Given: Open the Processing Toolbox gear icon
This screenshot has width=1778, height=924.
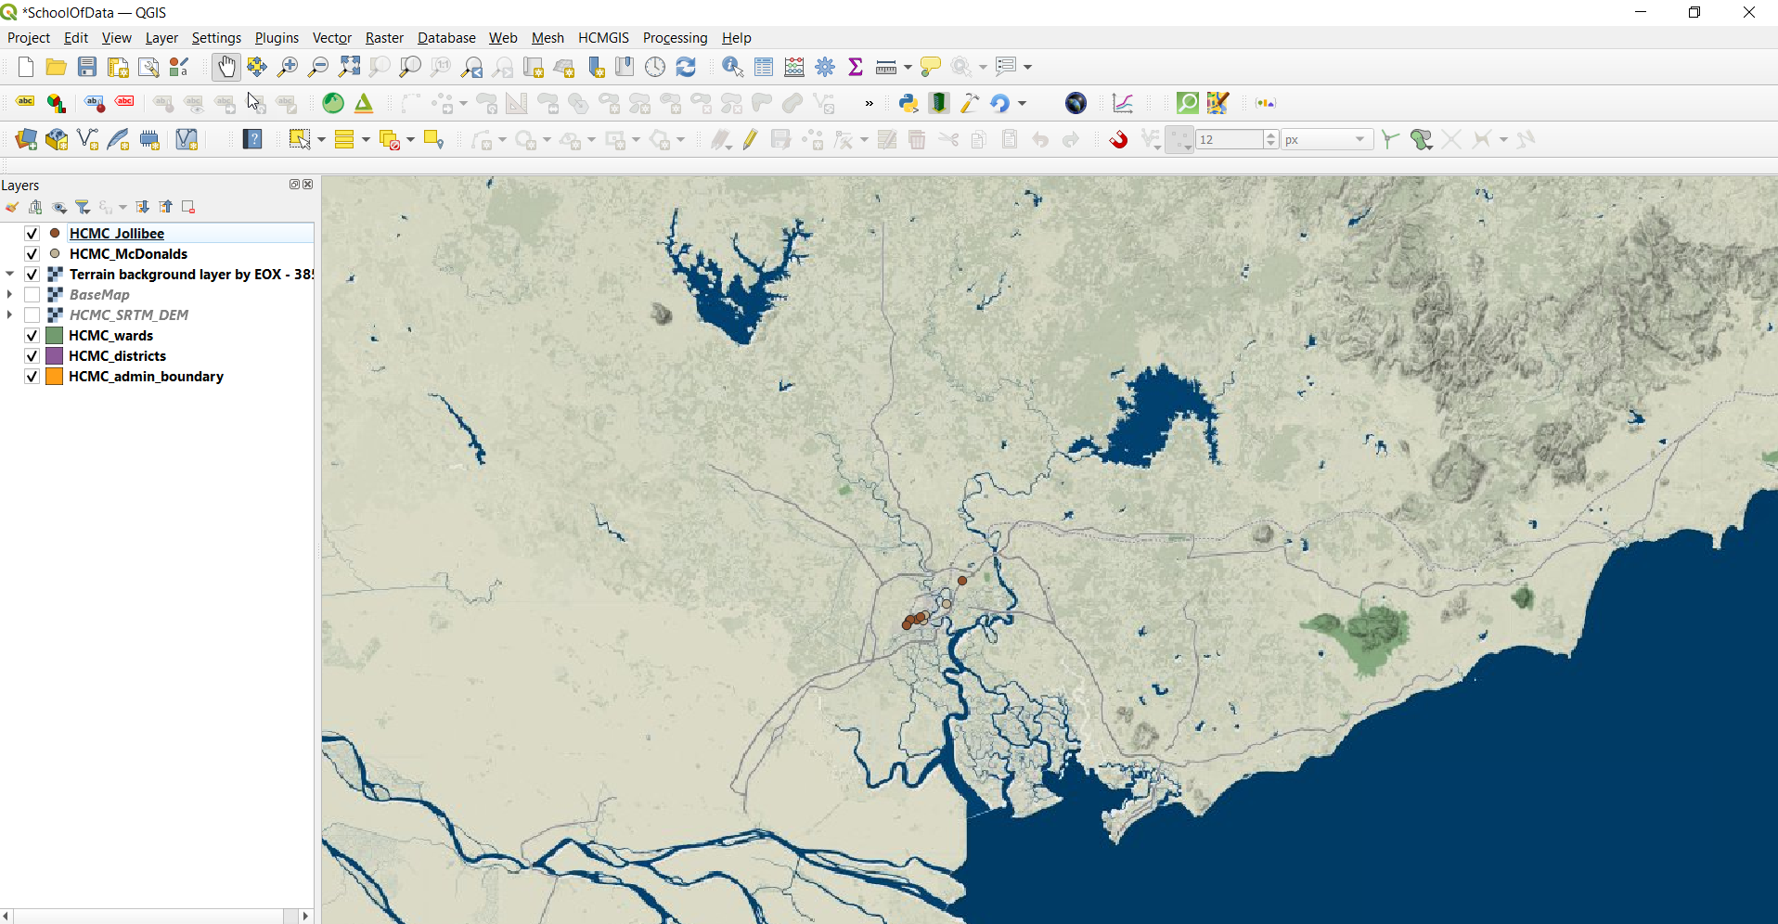Looking at the screenshot, I should 825,67.
